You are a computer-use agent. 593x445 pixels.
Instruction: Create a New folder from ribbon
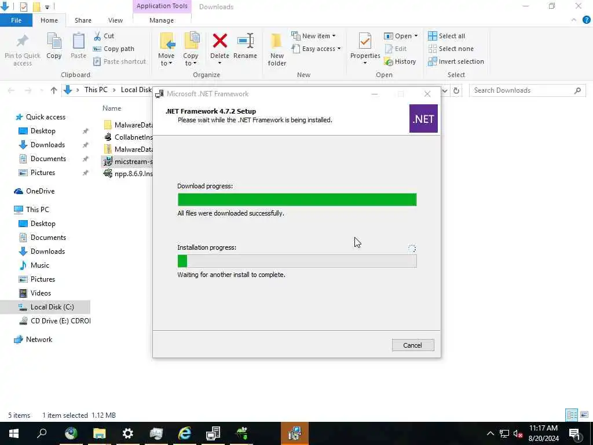click(x=277, y=49)
